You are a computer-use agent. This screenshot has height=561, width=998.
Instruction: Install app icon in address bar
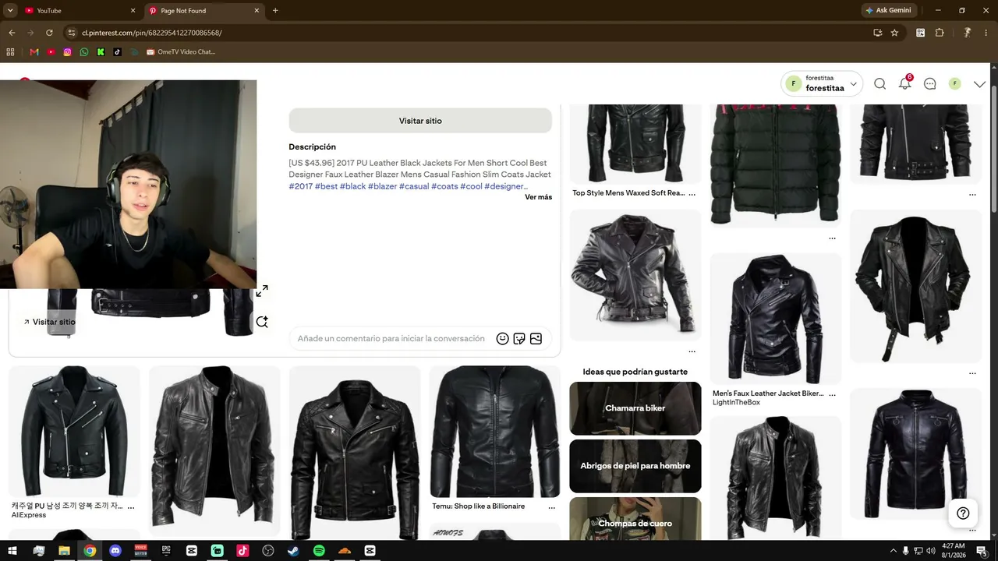[878, 33]
